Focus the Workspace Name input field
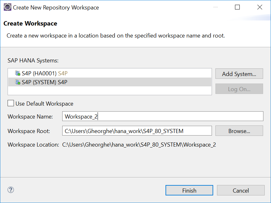 [x=163, y=116]
